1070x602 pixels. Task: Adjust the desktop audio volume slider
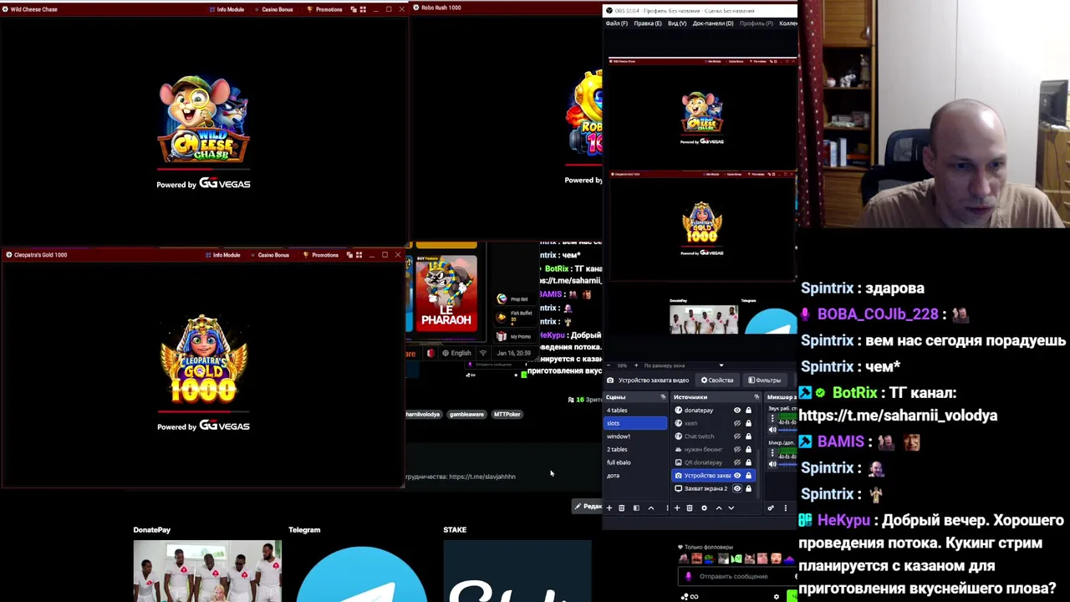787,430
